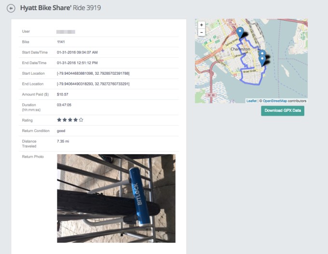Viewport: 328px width, 254px height.
Task: Open the return photo of the Bitlock
Action: click(x=116, y=198)
